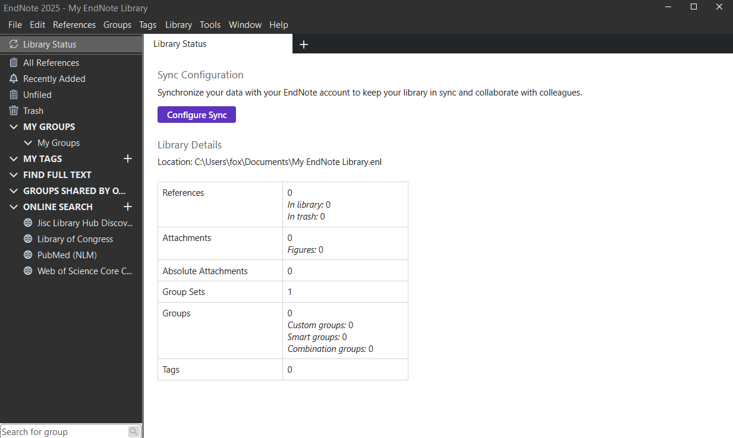Click the Group Sets count link
Image resolution: width=733 pixels, height=438 pixels.
coord(290,292)
